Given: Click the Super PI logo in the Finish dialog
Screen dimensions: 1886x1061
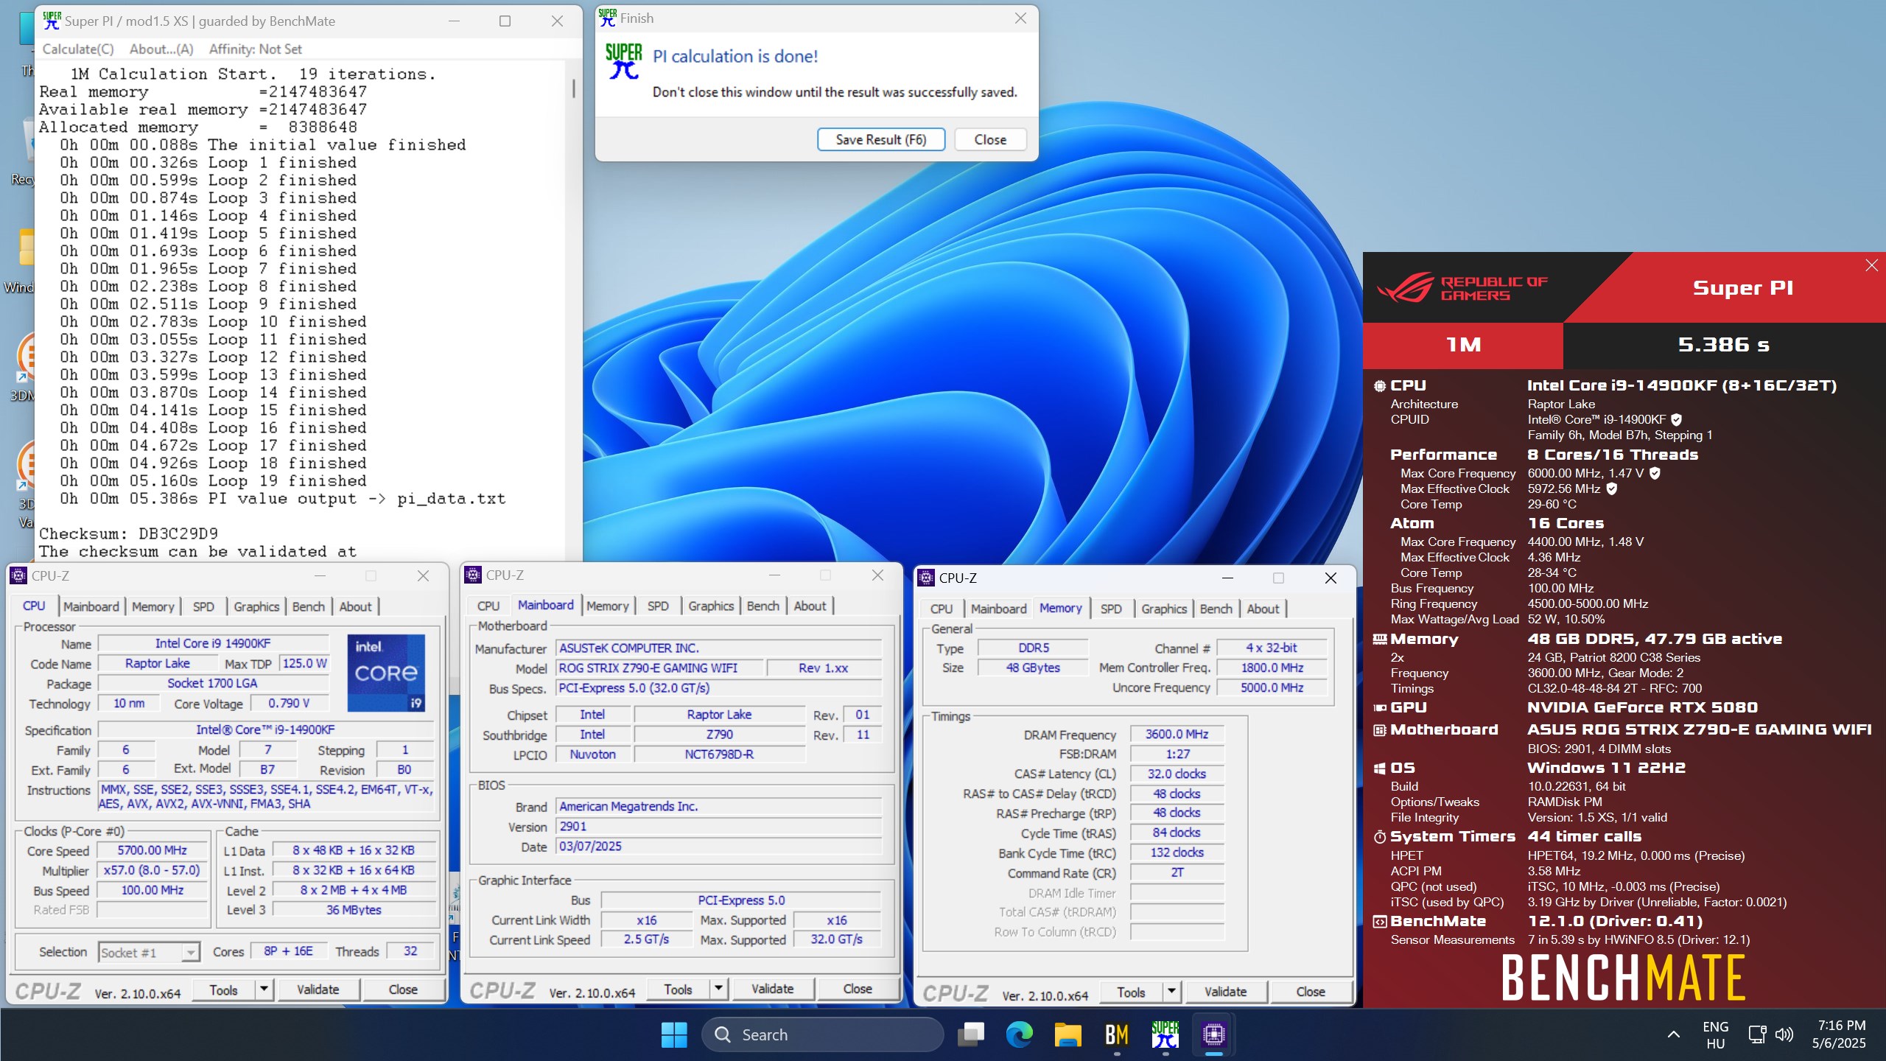Looking at the screenshot, I should coord(624,61).
